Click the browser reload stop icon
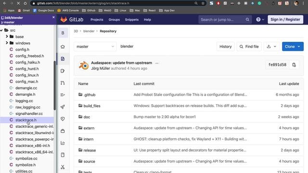The height and width of the screenshot is (173, 308). (18, 3)
